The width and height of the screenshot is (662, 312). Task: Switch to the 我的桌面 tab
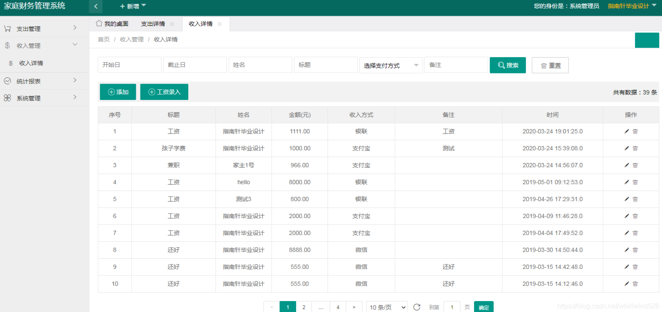tap(112, 24)
